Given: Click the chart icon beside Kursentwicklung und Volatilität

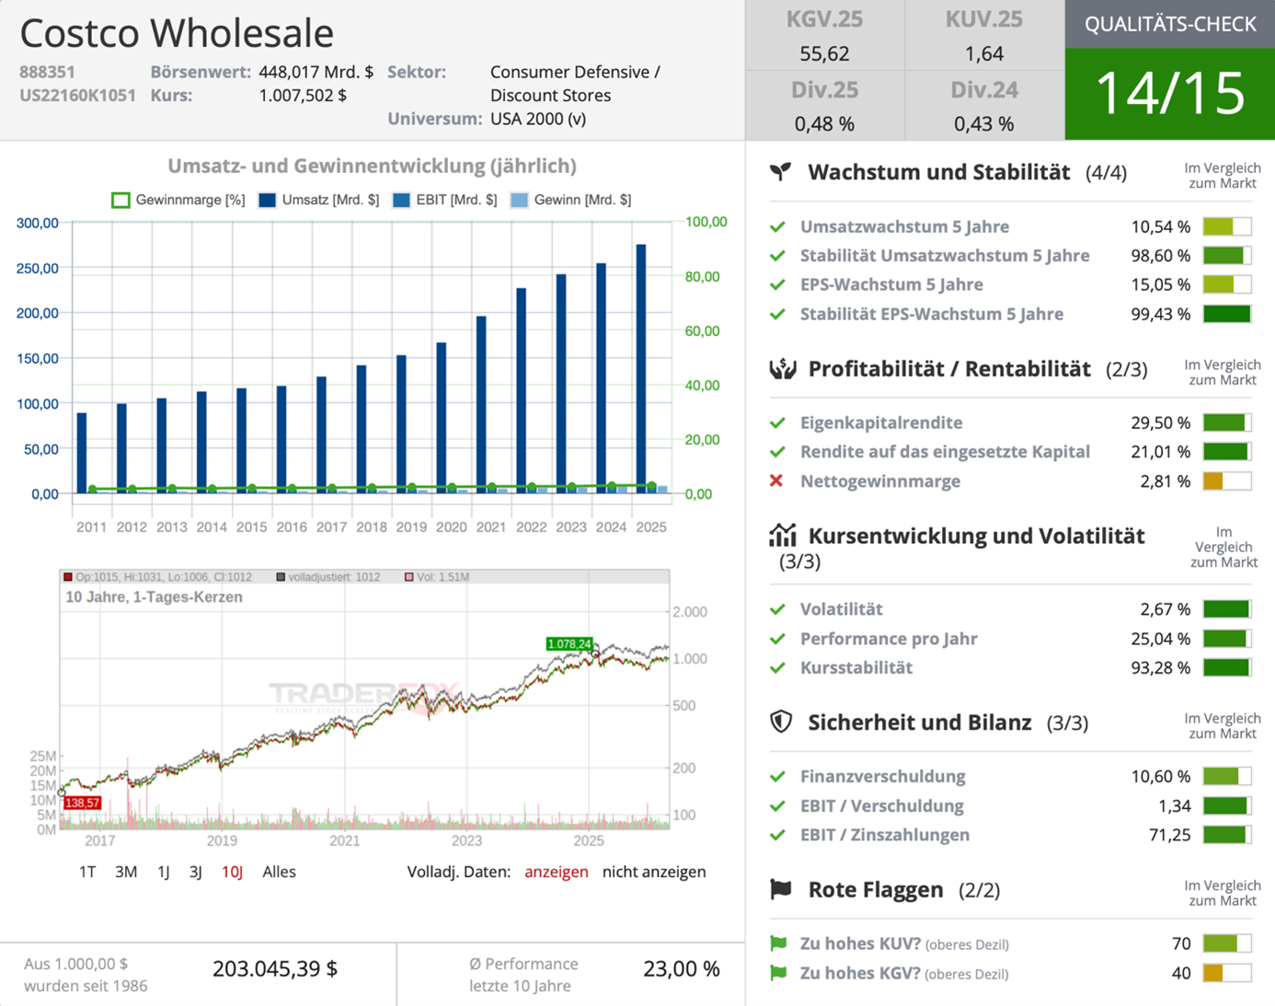Looking at the screenshot, I should 782,535.
